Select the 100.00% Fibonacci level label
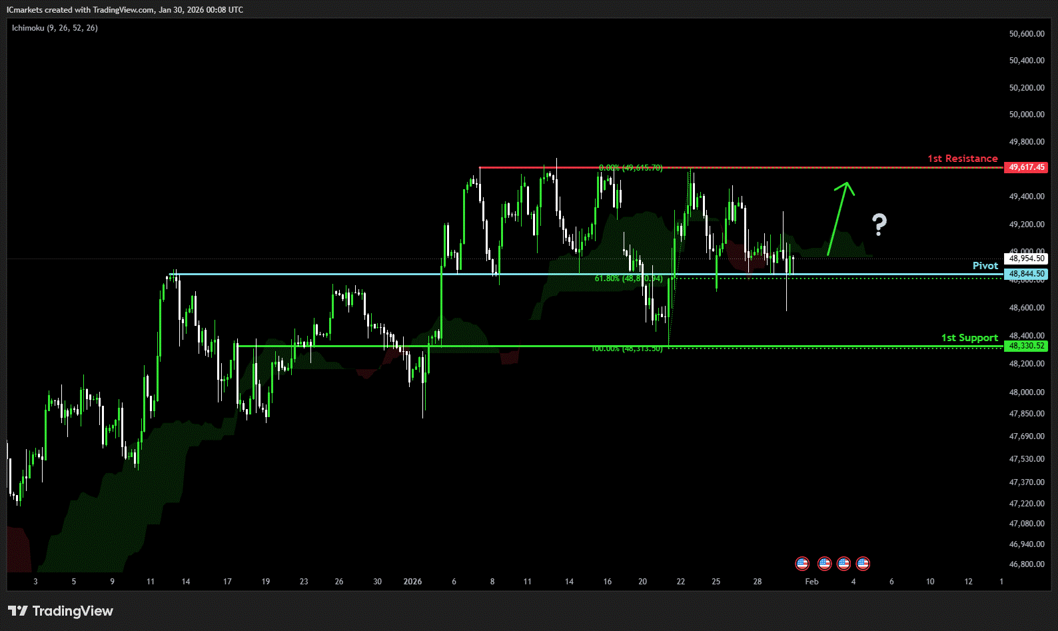This screenshot has height=631, width=1058. pyautogui.click(x=626, y=348)
